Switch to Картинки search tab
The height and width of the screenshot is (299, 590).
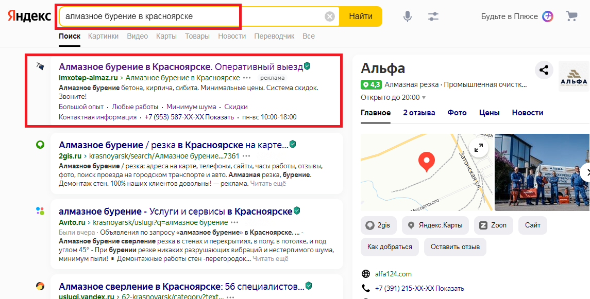(x=103, y=36)
